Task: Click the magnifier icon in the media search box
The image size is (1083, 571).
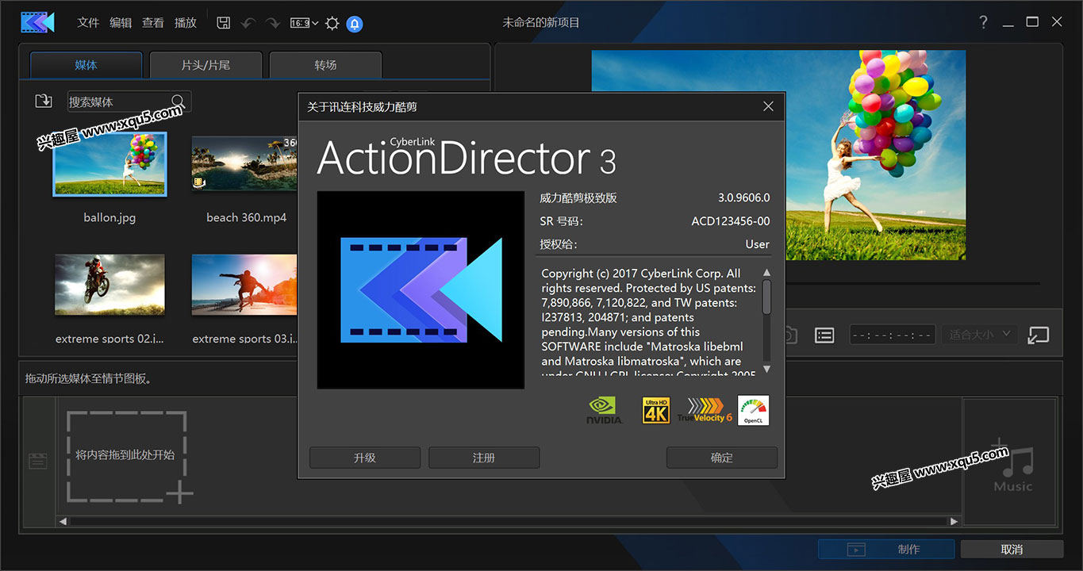Action: click(x=178, y=101)
